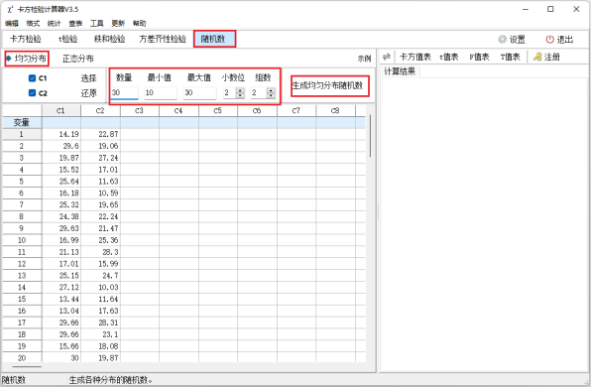Toggle the C2 checkbox
The width and height of the screenshot is (591, 387).
pos(32,93)
